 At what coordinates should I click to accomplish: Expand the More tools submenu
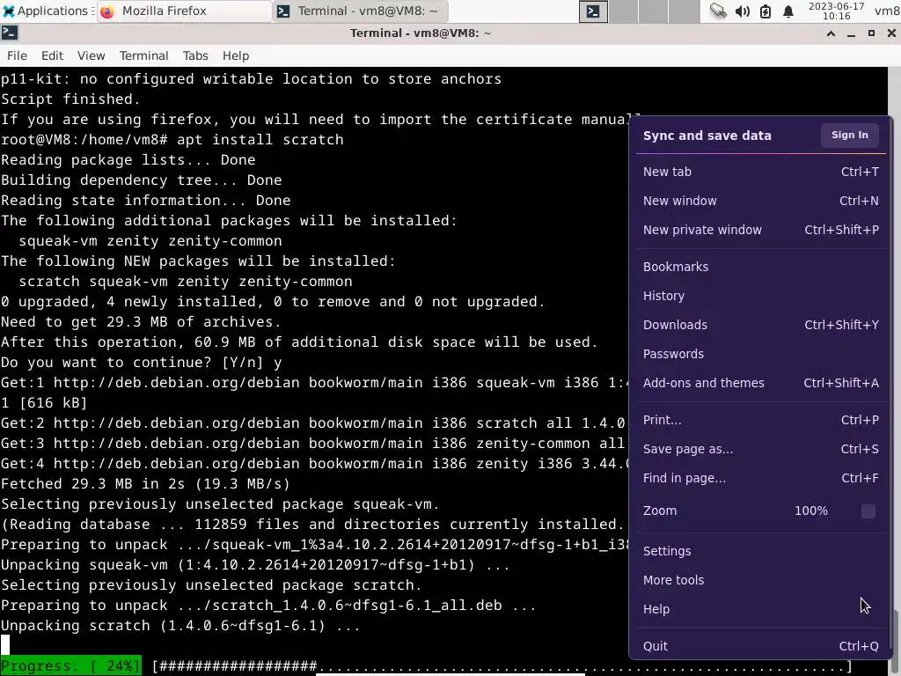[x=761, y=580]
